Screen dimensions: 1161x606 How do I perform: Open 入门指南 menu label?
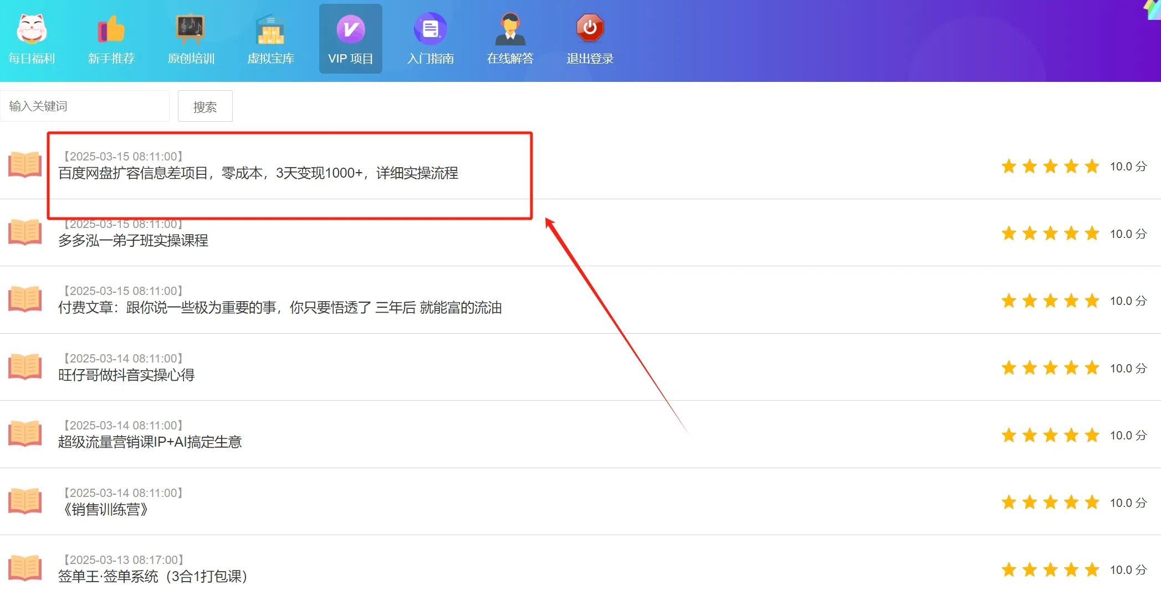[x=431, y=59]
